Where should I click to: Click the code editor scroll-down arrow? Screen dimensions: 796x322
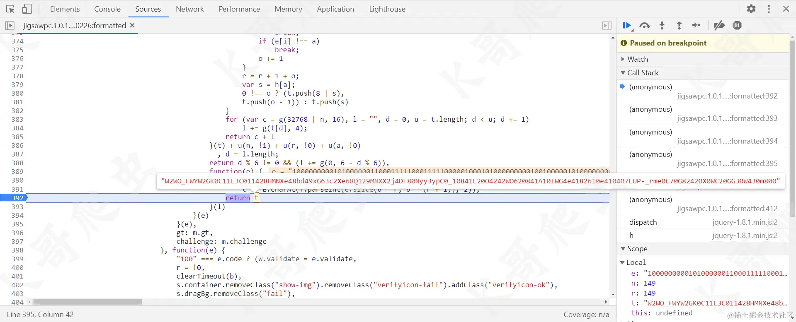613,295
